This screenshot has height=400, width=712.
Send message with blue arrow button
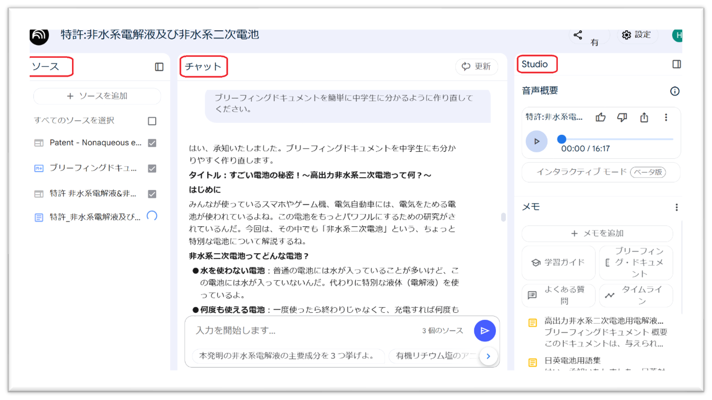point(485,331)
